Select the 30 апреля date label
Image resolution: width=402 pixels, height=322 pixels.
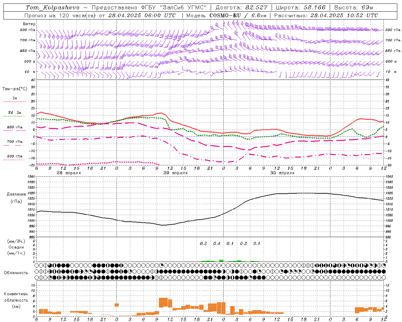(x=282, y=173)
